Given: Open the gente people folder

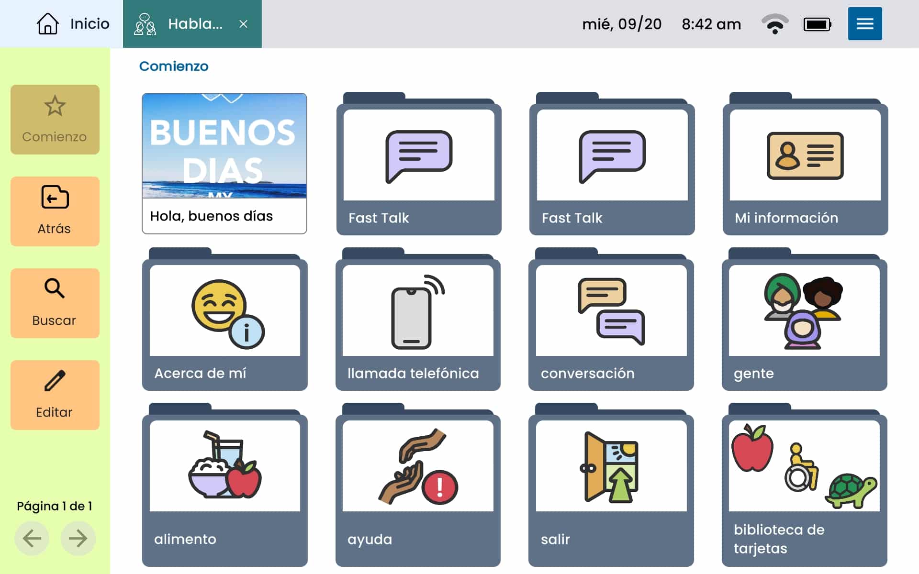Looking at the screenshot, I should point(804,320).
